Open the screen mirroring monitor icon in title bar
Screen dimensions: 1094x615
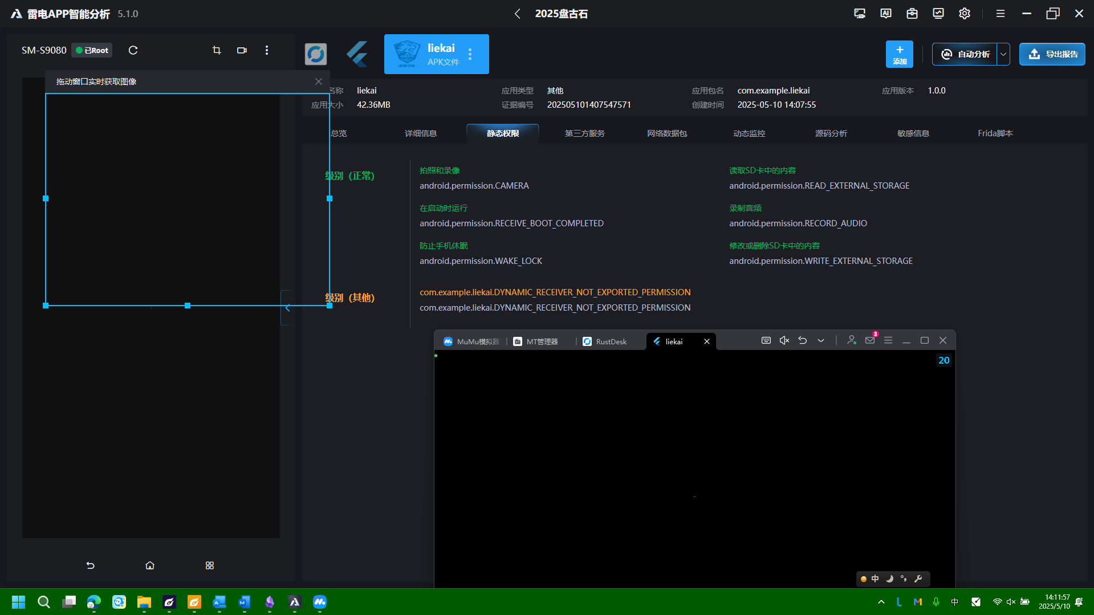pos(860,14)
